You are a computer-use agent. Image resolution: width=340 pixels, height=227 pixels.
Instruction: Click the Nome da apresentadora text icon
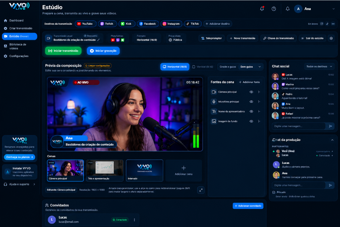click(214, 111)
